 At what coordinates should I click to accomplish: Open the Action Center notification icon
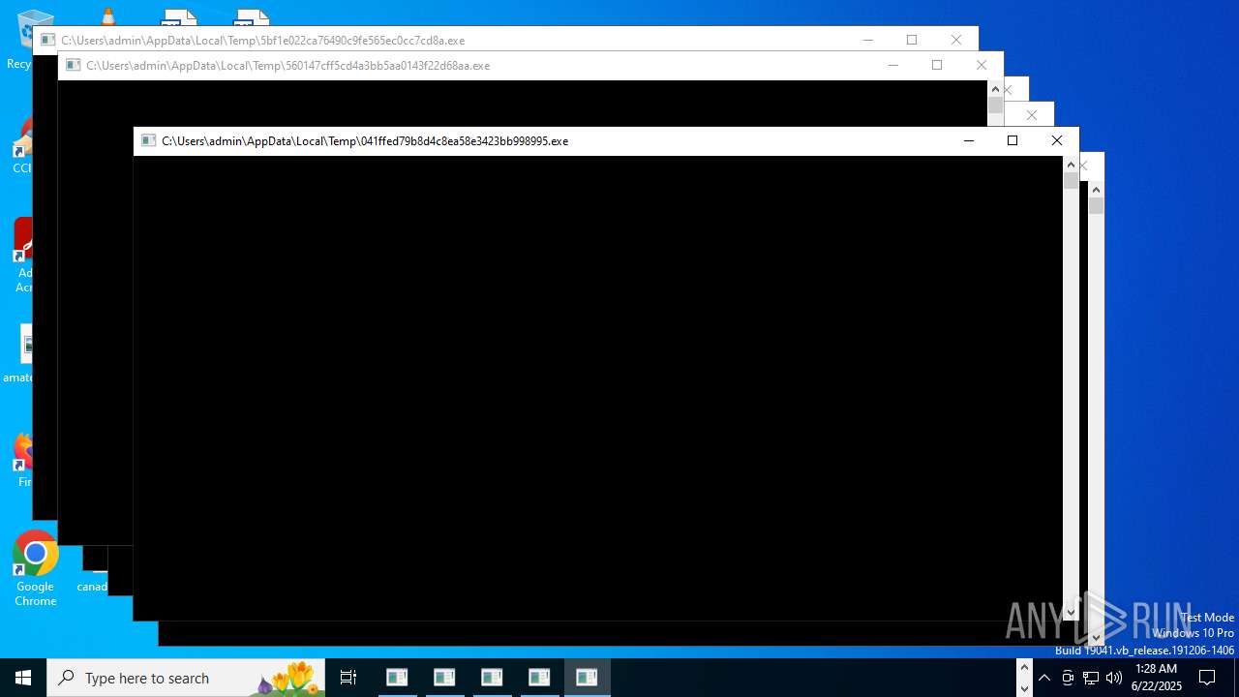[x=1207, y=678]
